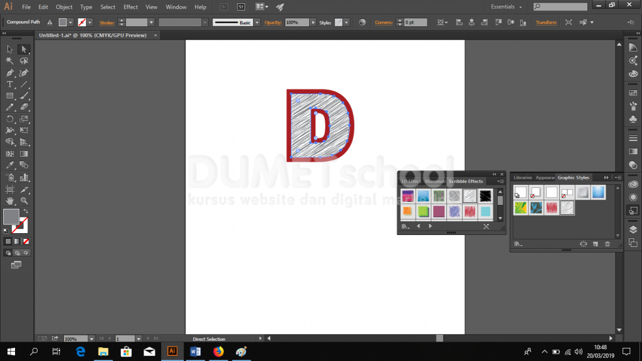The width and height of the screenshot is (642, 361).
Task: Select the Shape Builder tool
Action: click(x=9, y=142)
